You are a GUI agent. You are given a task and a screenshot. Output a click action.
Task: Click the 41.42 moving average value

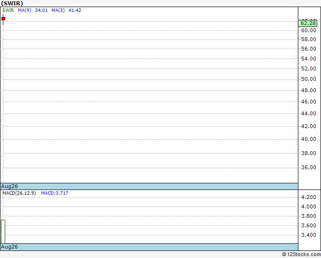tap(75, 10)
